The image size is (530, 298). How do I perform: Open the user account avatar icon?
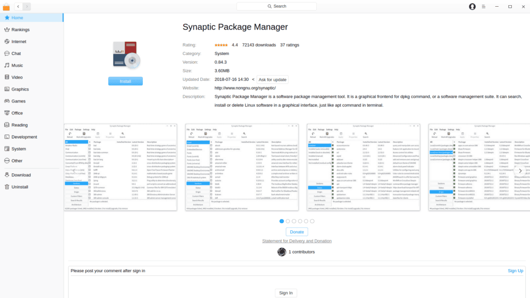472,6
